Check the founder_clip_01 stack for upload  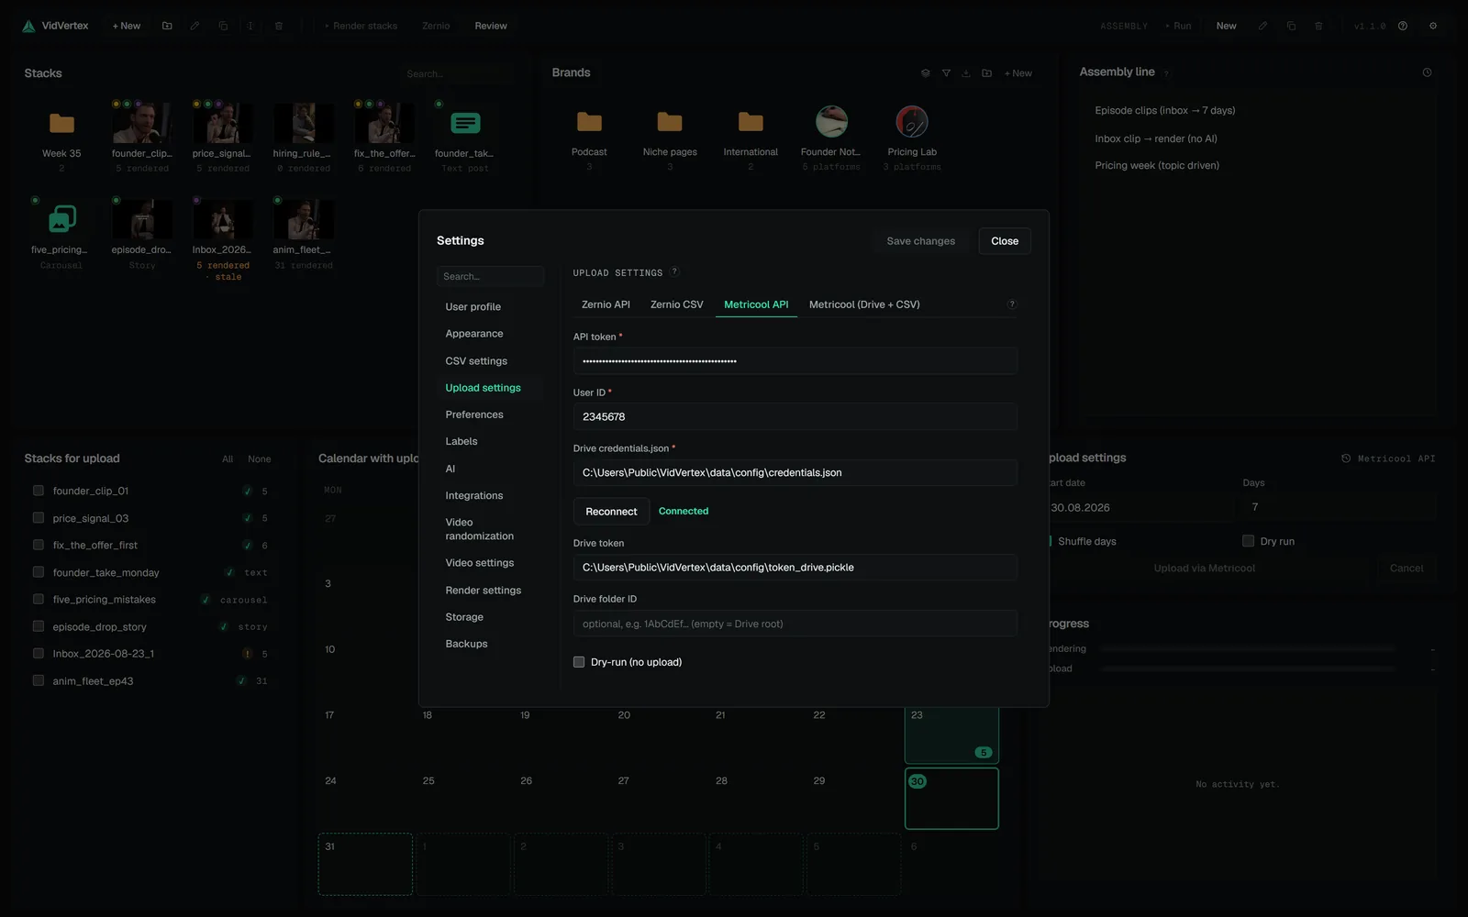pos(39,491)
